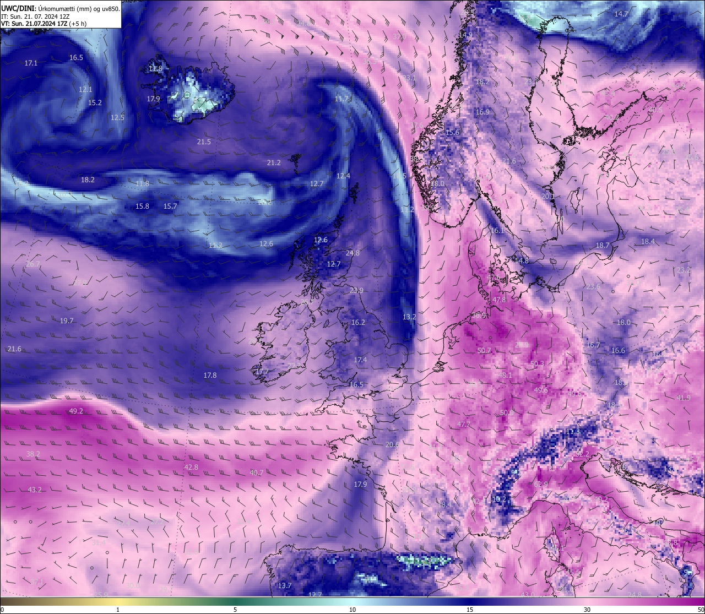Click the colorbar tick labeled 15
Screen dimensions: 705x614
[470, 610]
